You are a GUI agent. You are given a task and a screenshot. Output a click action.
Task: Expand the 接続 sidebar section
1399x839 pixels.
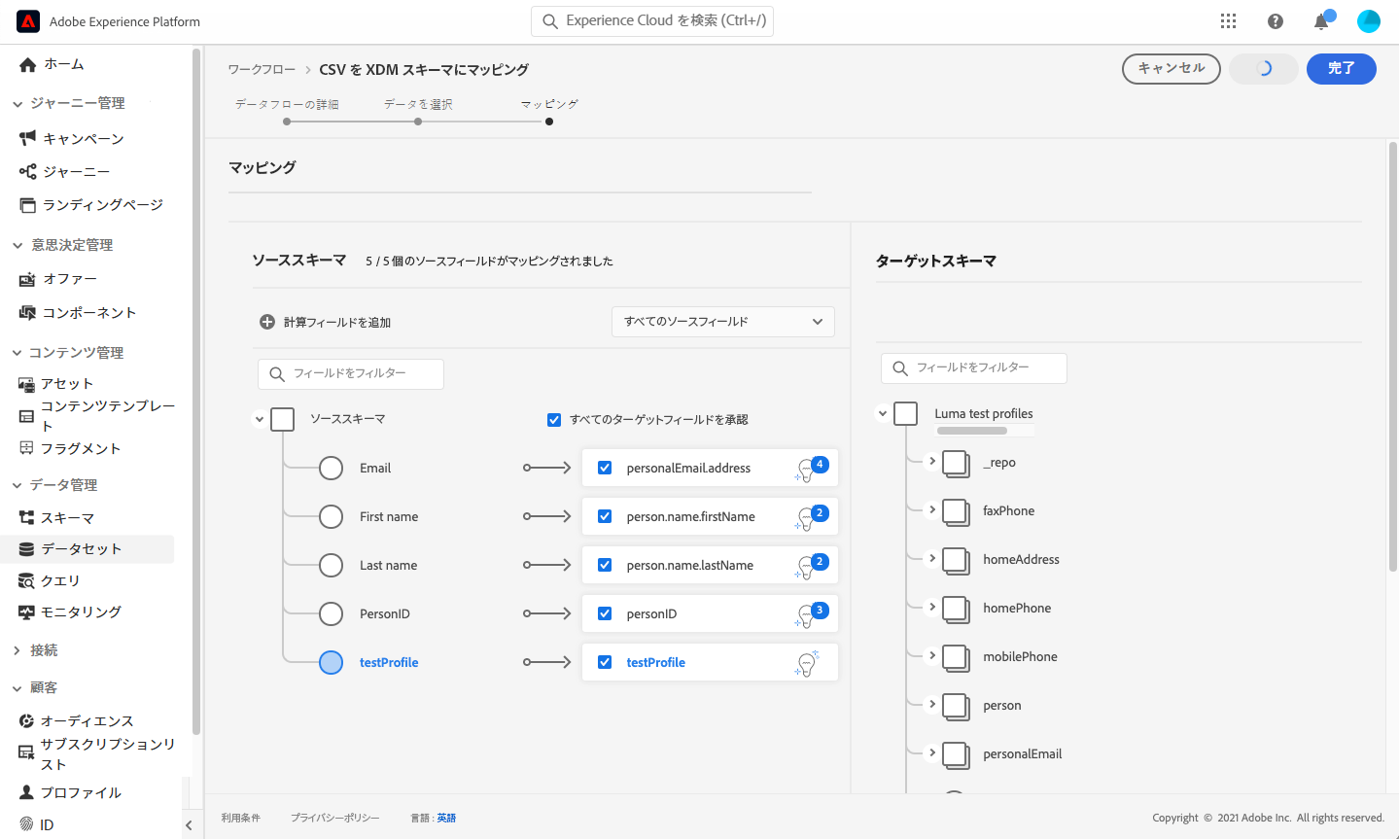click(x=17, y=650)
